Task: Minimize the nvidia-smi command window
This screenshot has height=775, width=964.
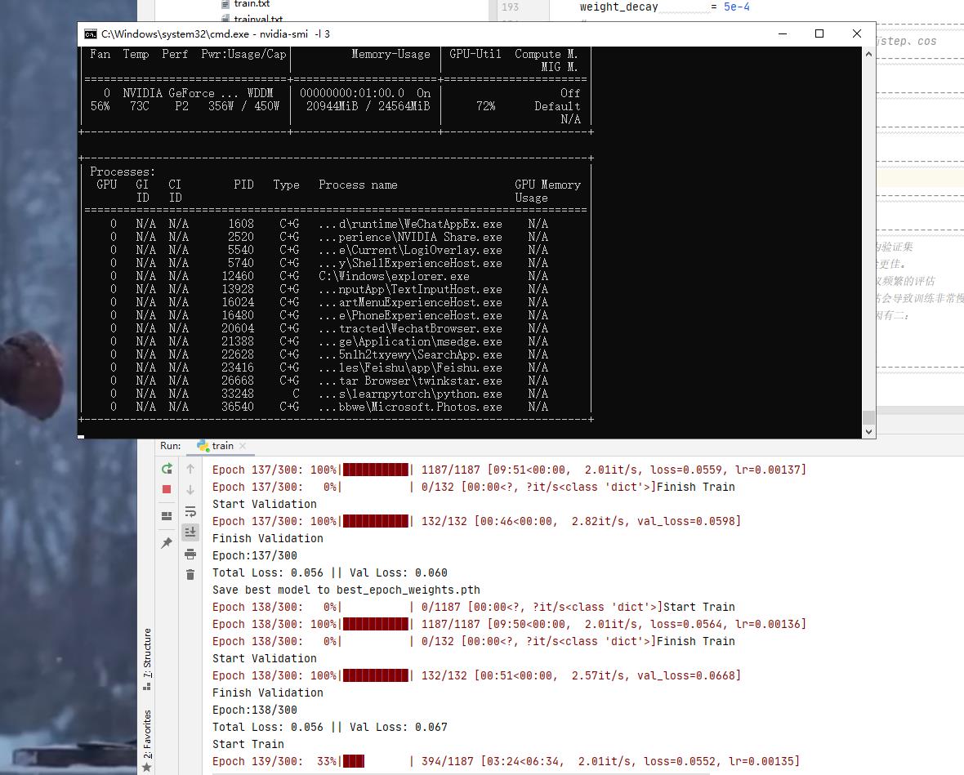Action: click(x=782, y=34)
